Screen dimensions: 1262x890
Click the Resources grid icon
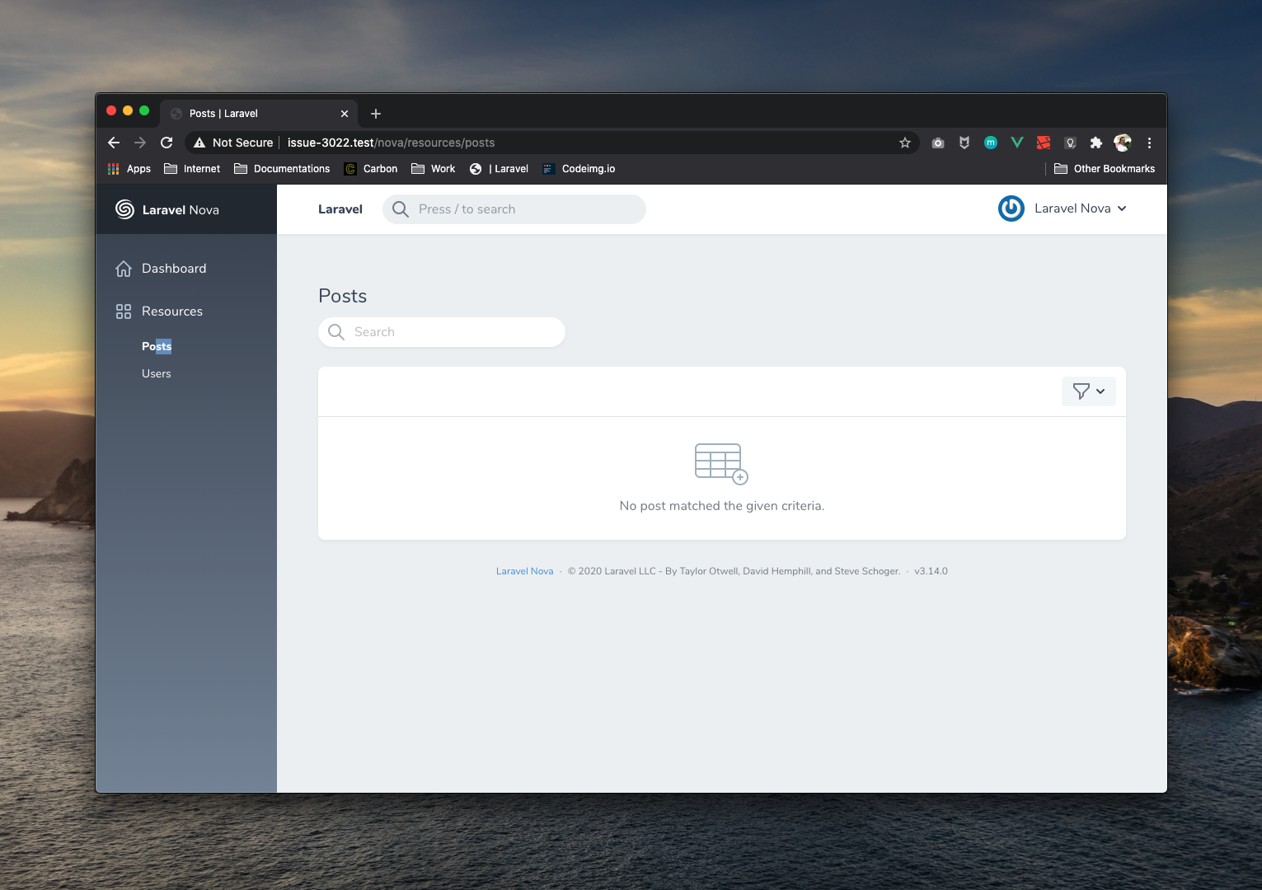point(124,311)
